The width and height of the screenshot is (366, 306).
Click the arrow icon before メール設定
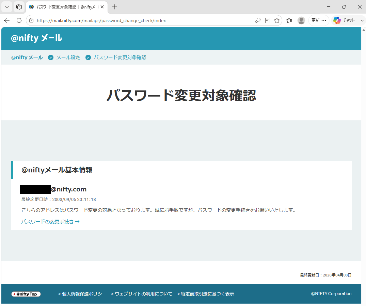(x=51, y=57)
